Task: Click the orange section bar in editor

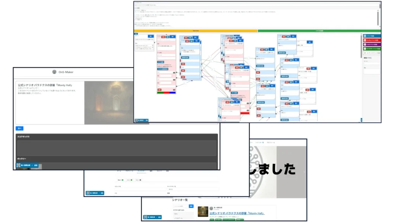Action: [196, 31]
